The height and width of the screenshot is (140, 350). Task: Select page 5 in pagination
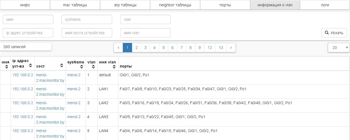163,48
